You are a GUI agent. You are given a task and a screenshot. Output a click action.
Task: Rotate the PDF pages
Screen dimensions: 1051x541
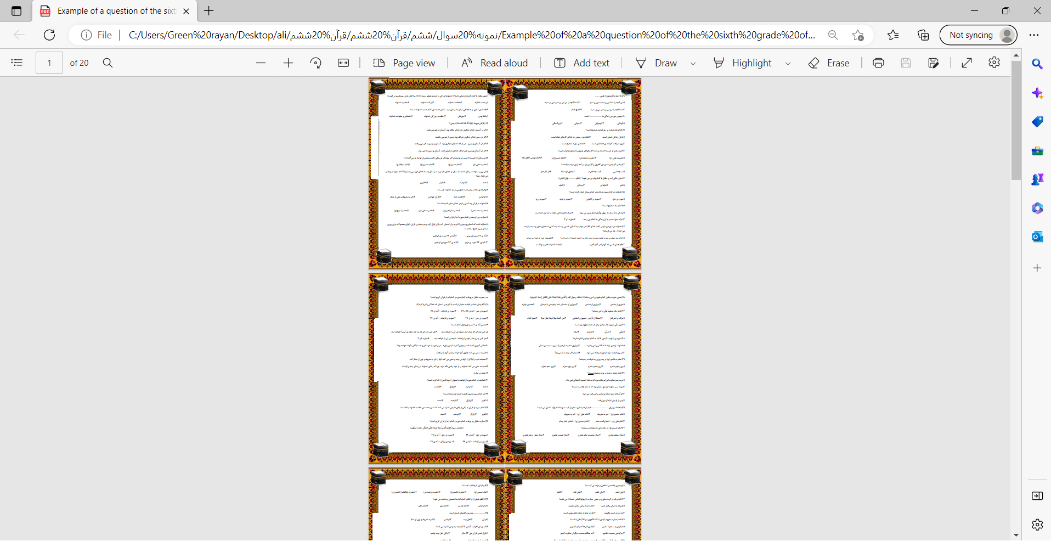[x=315, y=63]
